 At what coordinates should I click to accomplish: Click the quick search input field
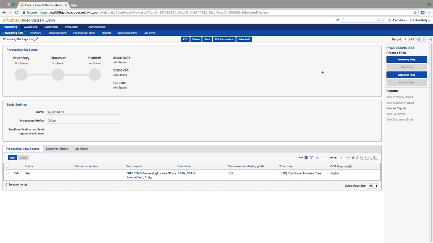point(363,20)
